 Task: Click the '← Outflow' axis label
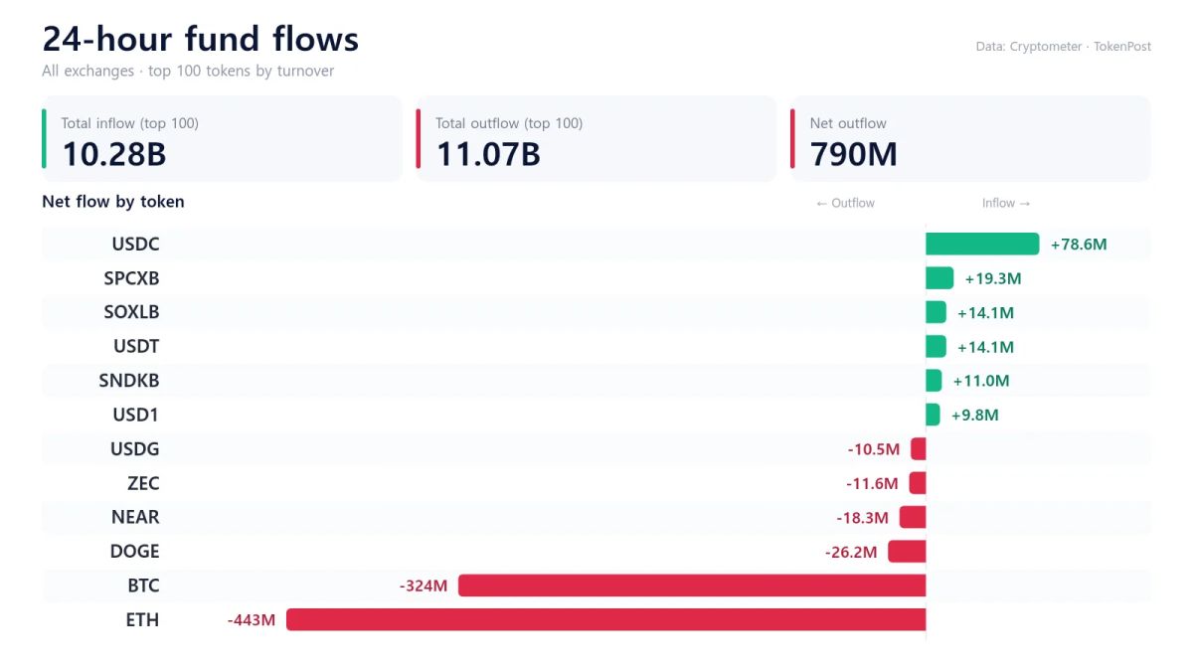tap(845, 203)
